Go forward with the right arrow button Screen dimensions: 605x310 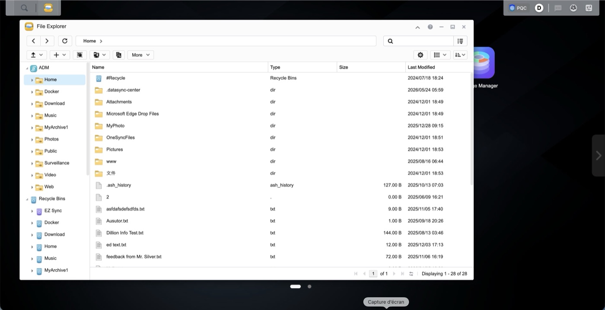(x=47, y=41)
